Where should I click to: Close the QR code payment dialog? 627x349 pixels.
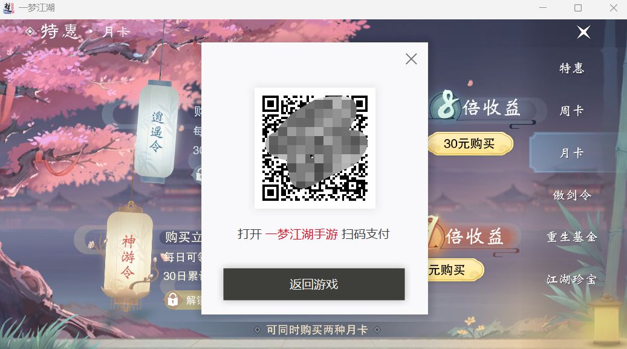click(x=411, y=59)
